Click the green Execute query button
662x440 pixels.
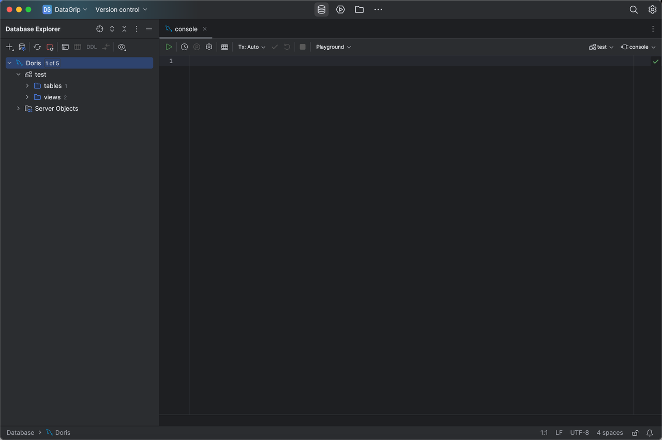coord(169,47)
